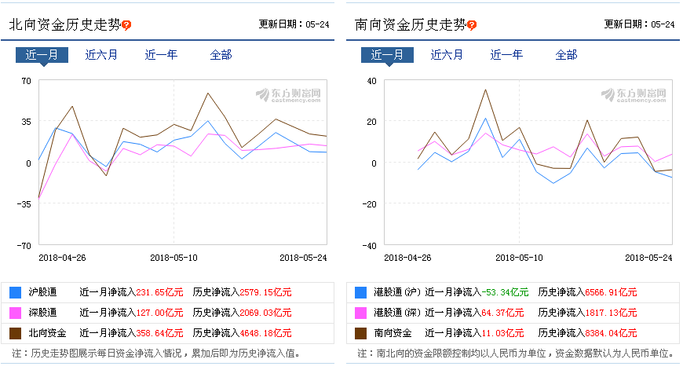
Task: Click 港股通(深) monthly inflow 64.37亿元
Action: point(502,313)
